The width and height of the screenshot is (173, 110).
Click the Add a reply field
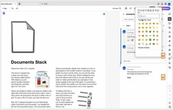143,61
